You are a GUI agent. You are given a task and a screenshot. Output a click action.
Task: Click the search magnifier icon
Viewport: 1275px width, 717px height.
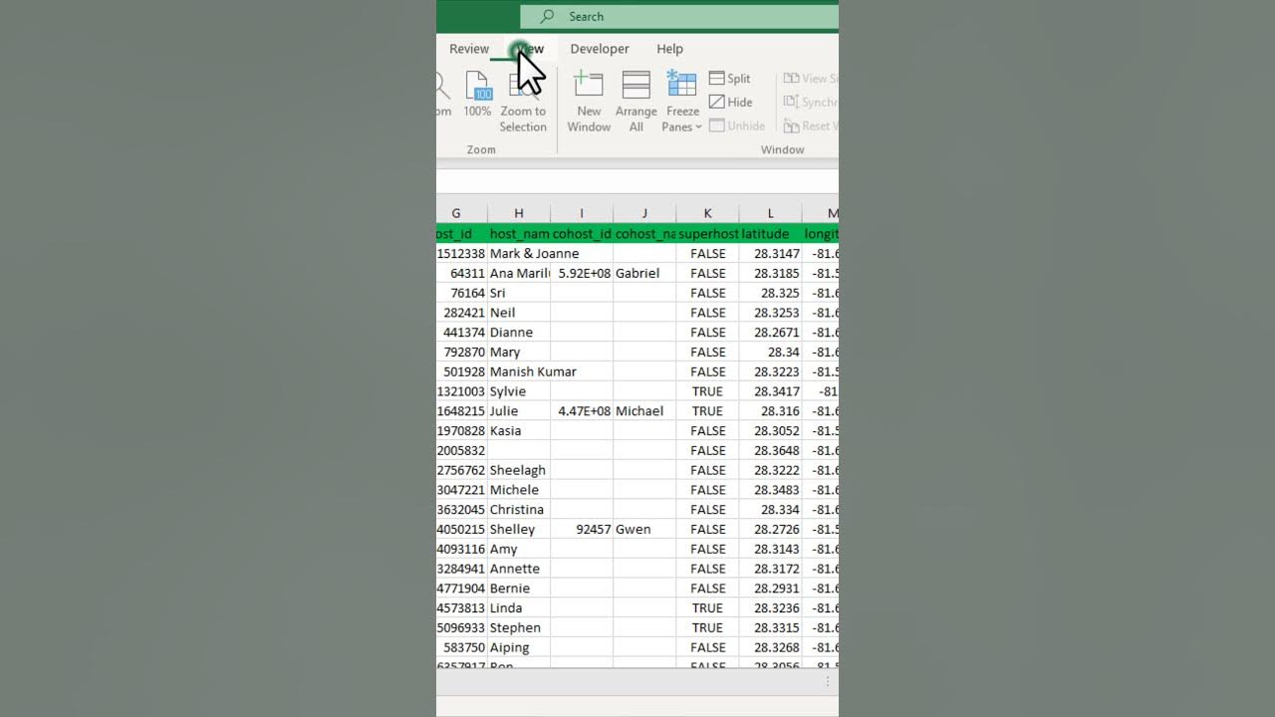[x=547, y=16]
